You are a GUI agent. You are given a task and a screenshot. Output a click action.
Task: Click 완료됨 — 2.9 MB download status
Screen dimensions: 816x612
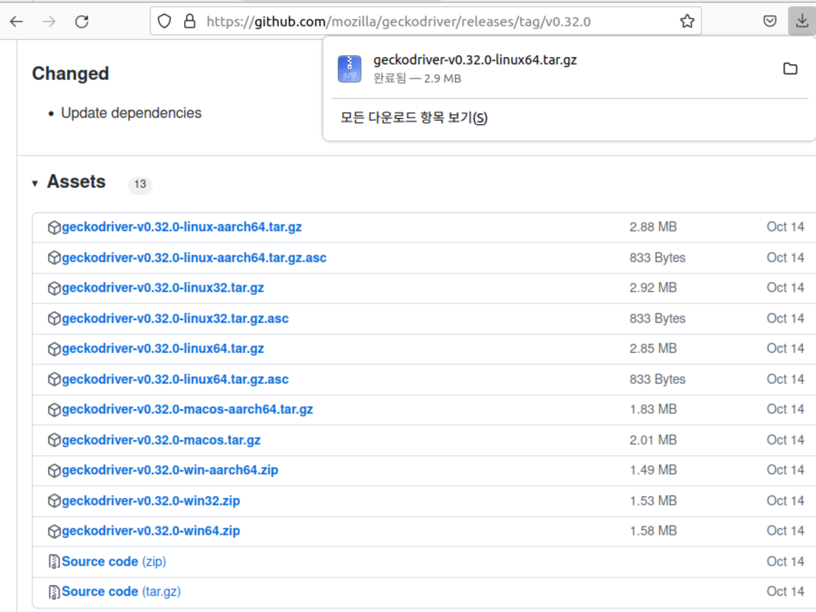[x=417, y=79]
